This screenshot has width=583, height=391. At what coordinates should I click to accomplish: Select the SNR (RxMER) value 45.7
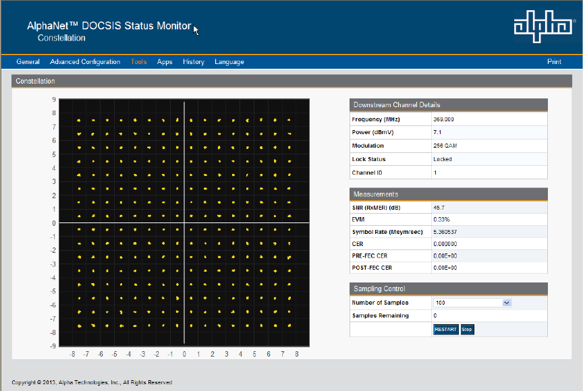coord(439,208)
